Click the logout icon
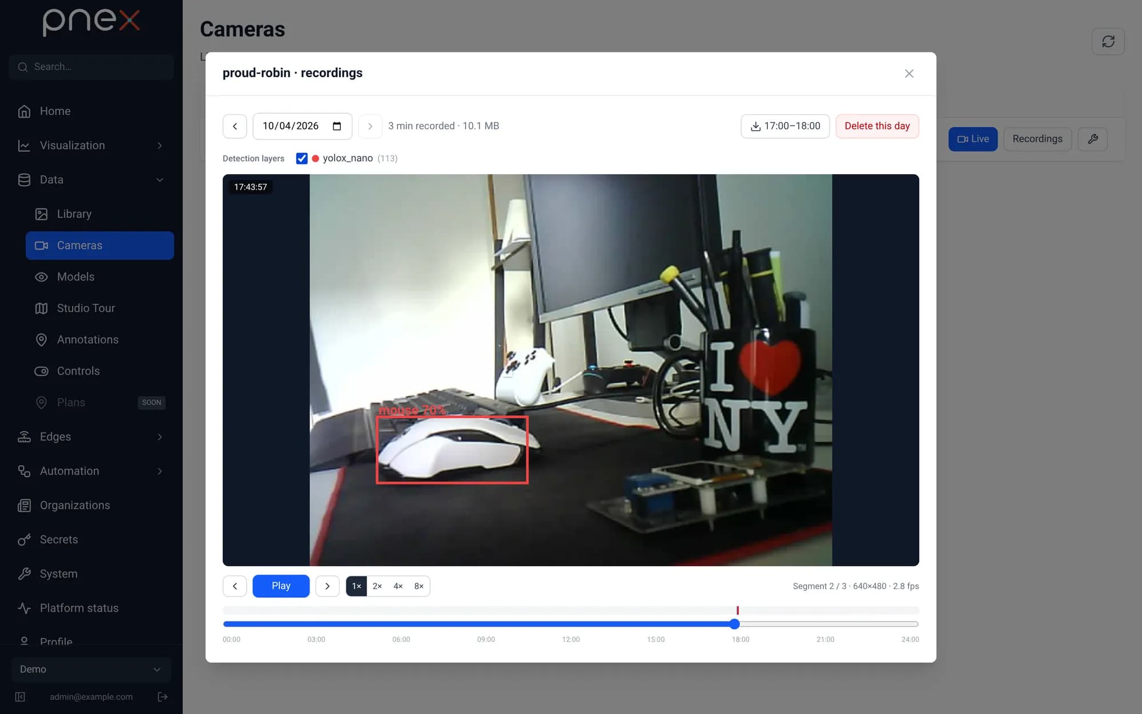1142x714 pixels. pyautogui.click(x=163, y=696)
